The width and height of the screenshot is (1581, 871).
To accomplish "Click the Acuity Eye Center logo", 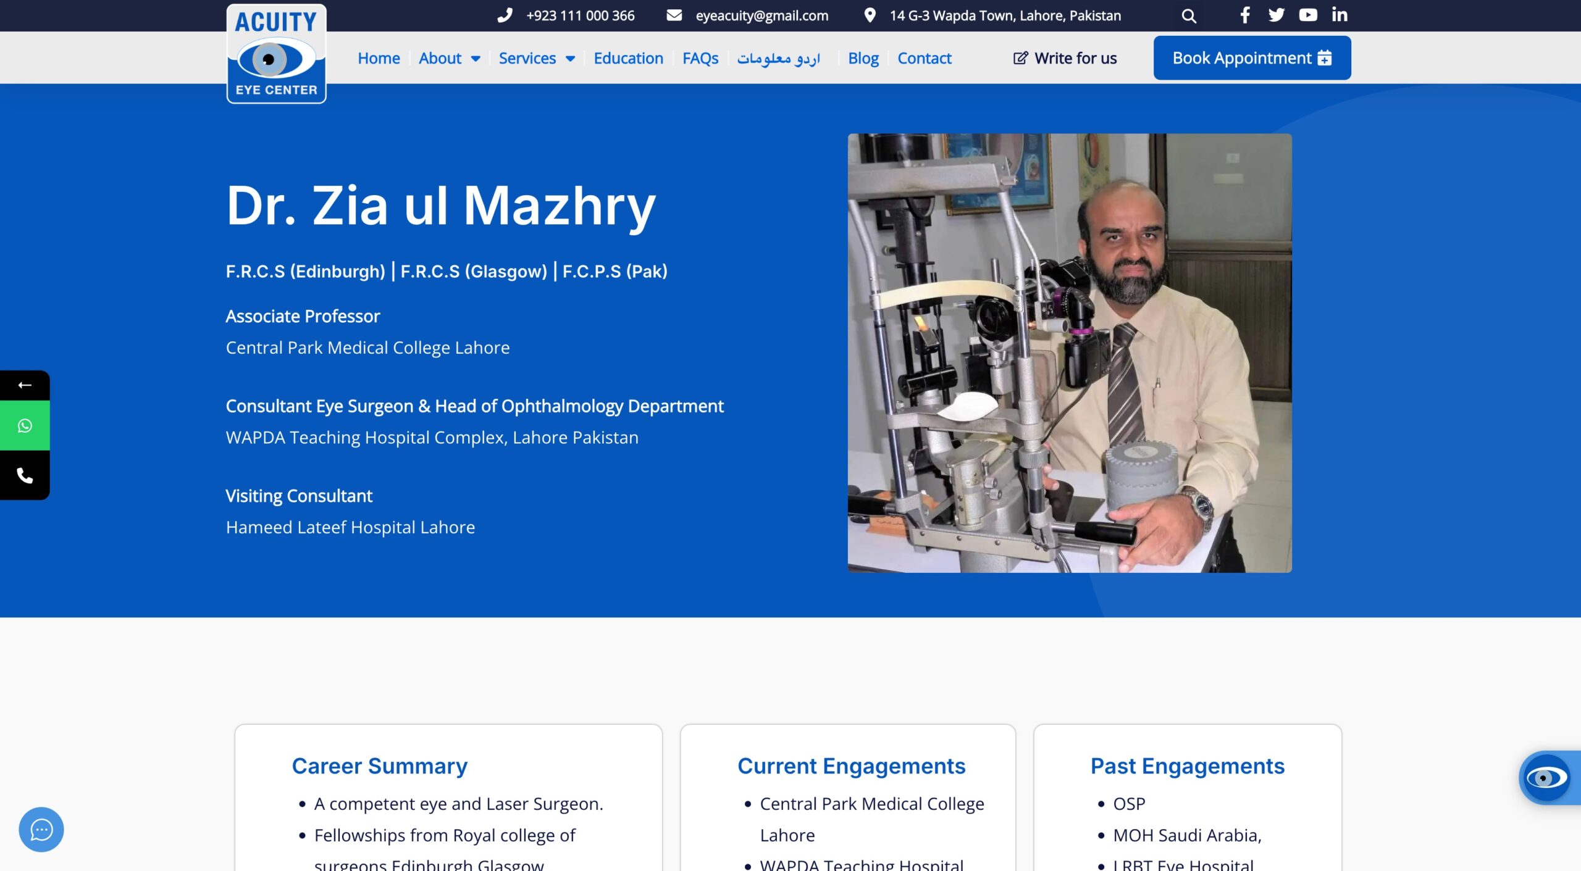I will (276, 54).
